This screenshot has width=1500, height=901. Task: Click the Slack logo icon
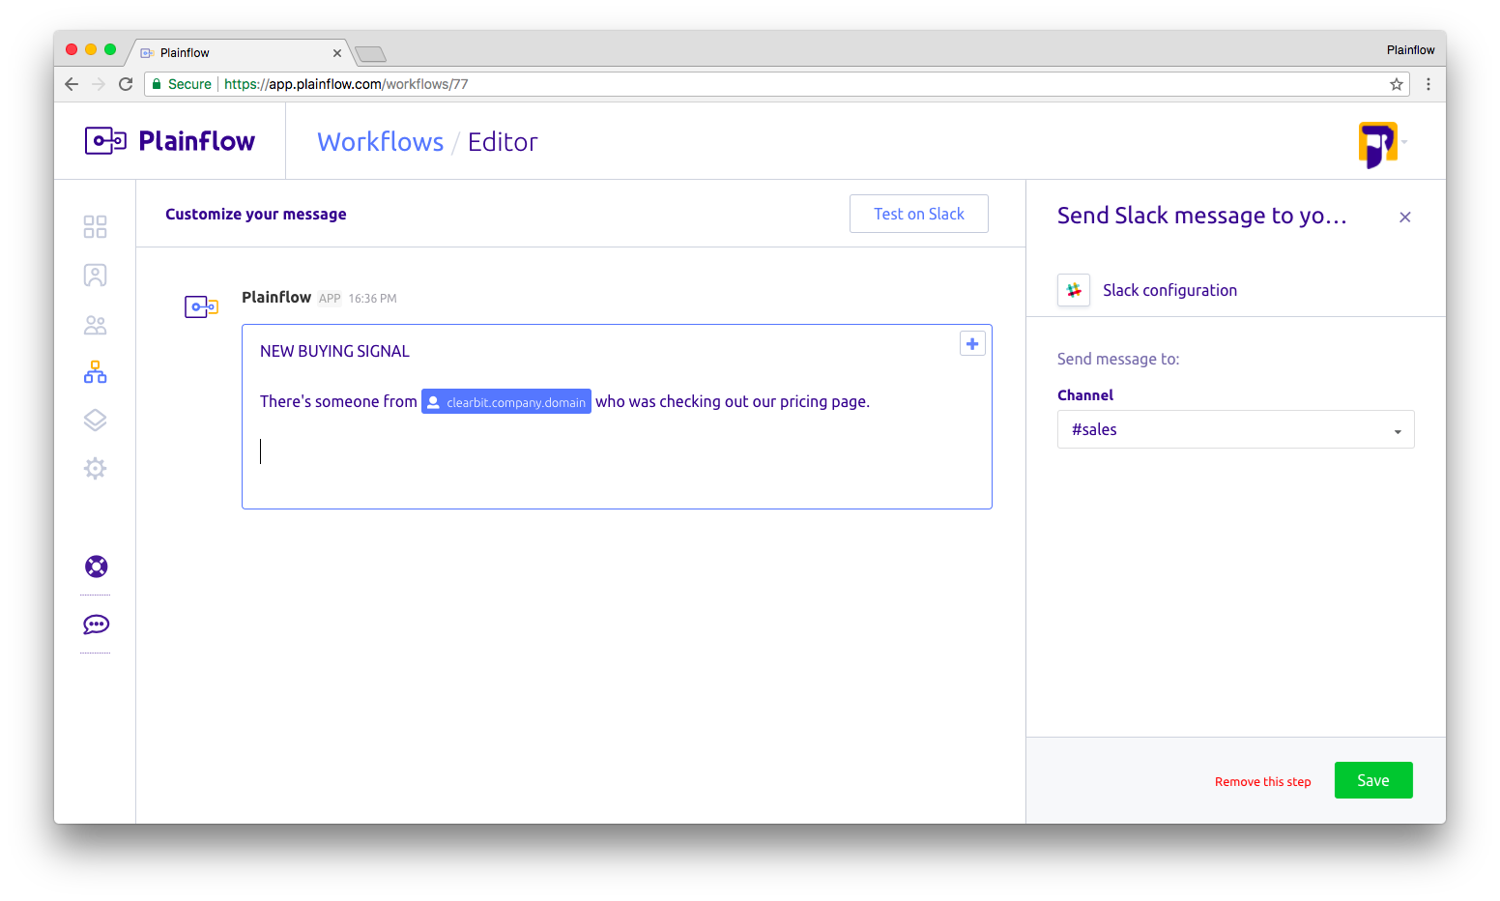tap(1074, 290)
